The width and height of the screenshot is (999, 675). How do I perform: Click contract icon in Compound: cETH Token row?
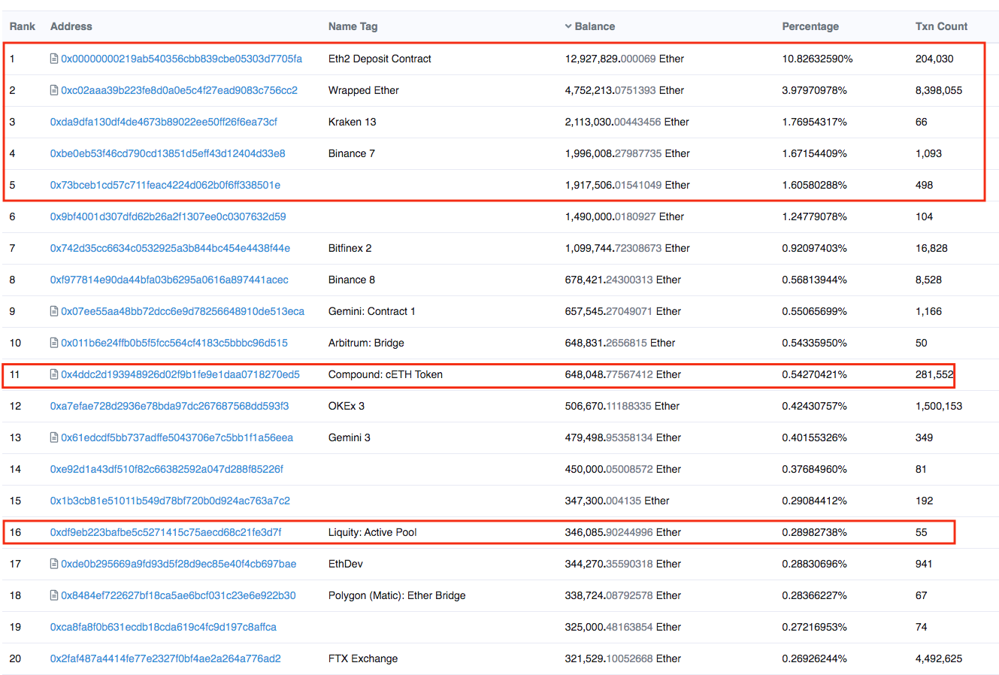click(54, 374)
